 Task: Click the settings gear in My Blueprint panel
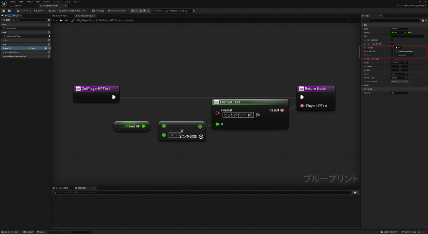[48, 20]
